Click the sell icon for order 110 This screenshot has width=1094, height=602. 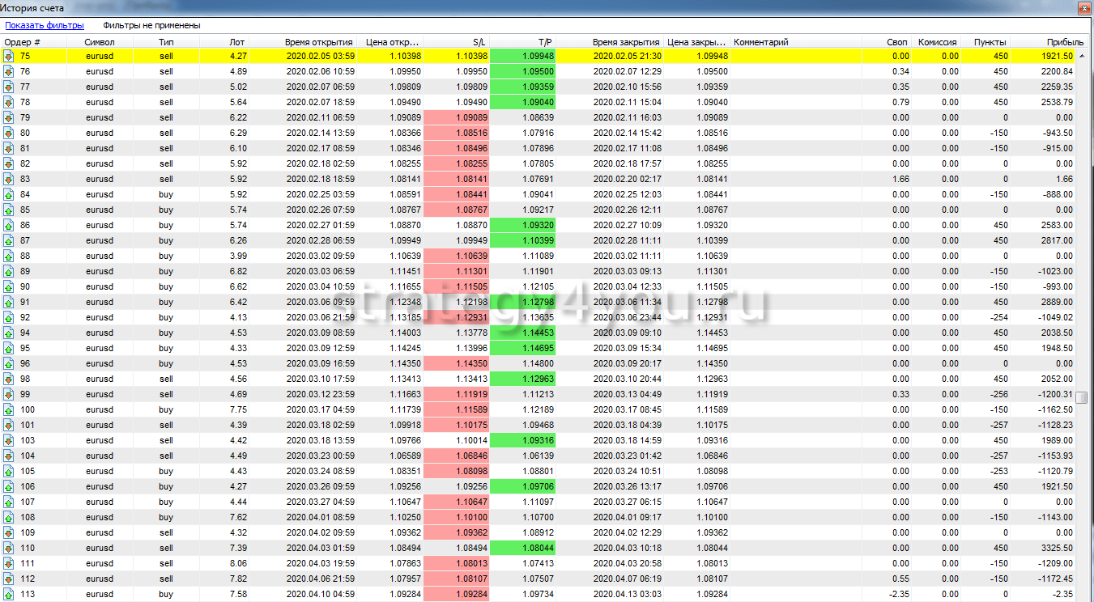click(9, 548)
